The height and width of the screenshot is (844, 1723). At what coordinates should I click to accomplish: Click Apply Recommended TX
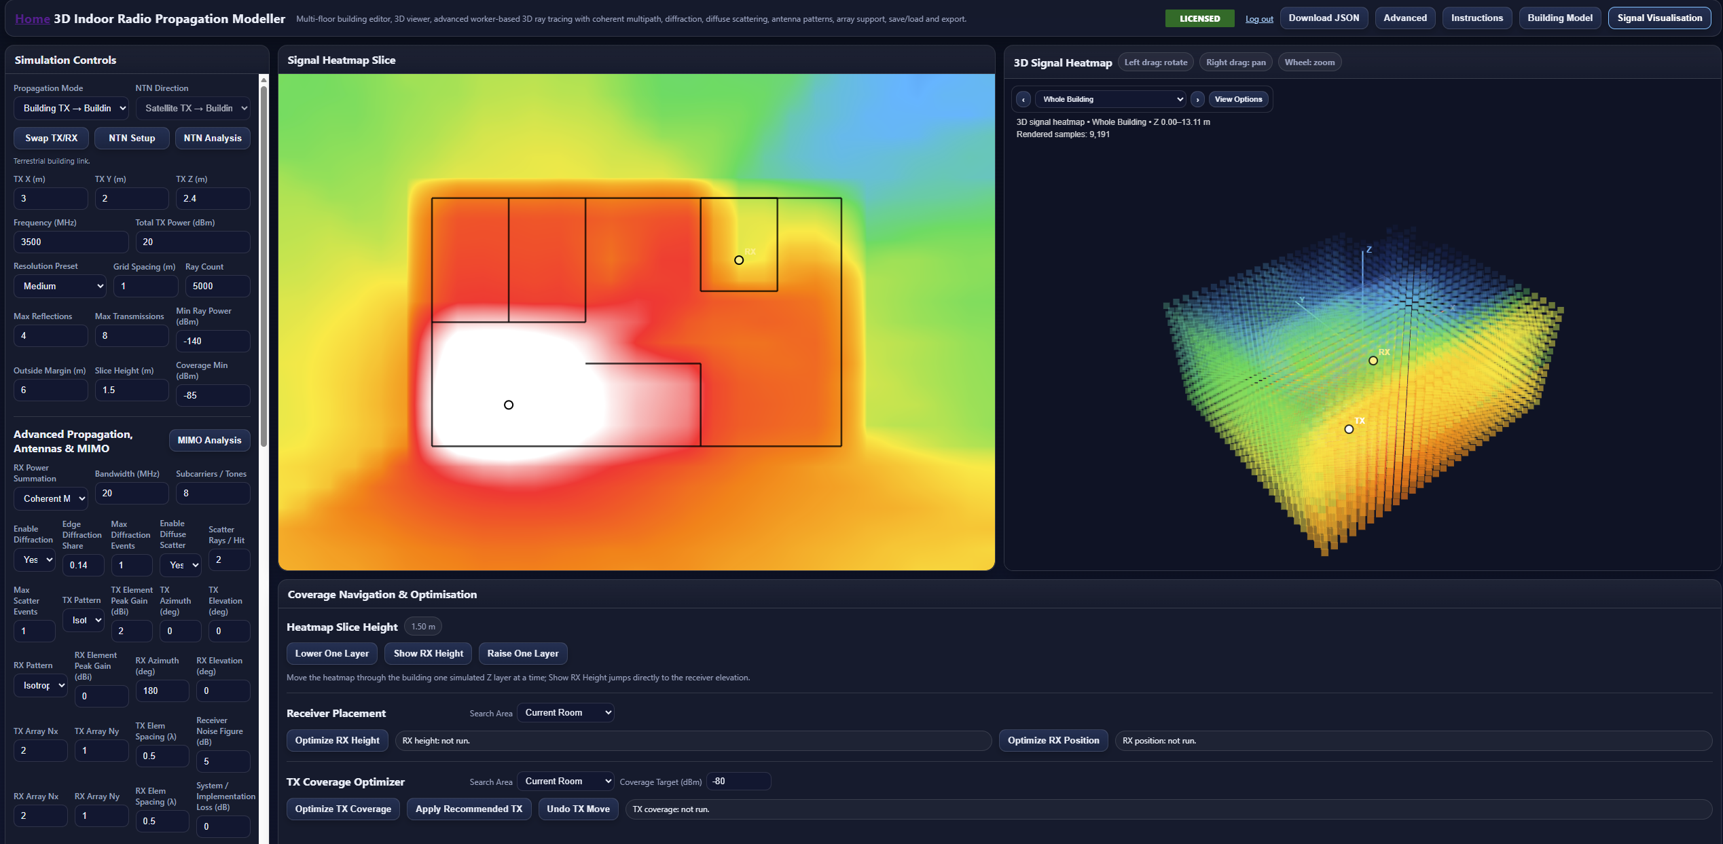[469, 809]
